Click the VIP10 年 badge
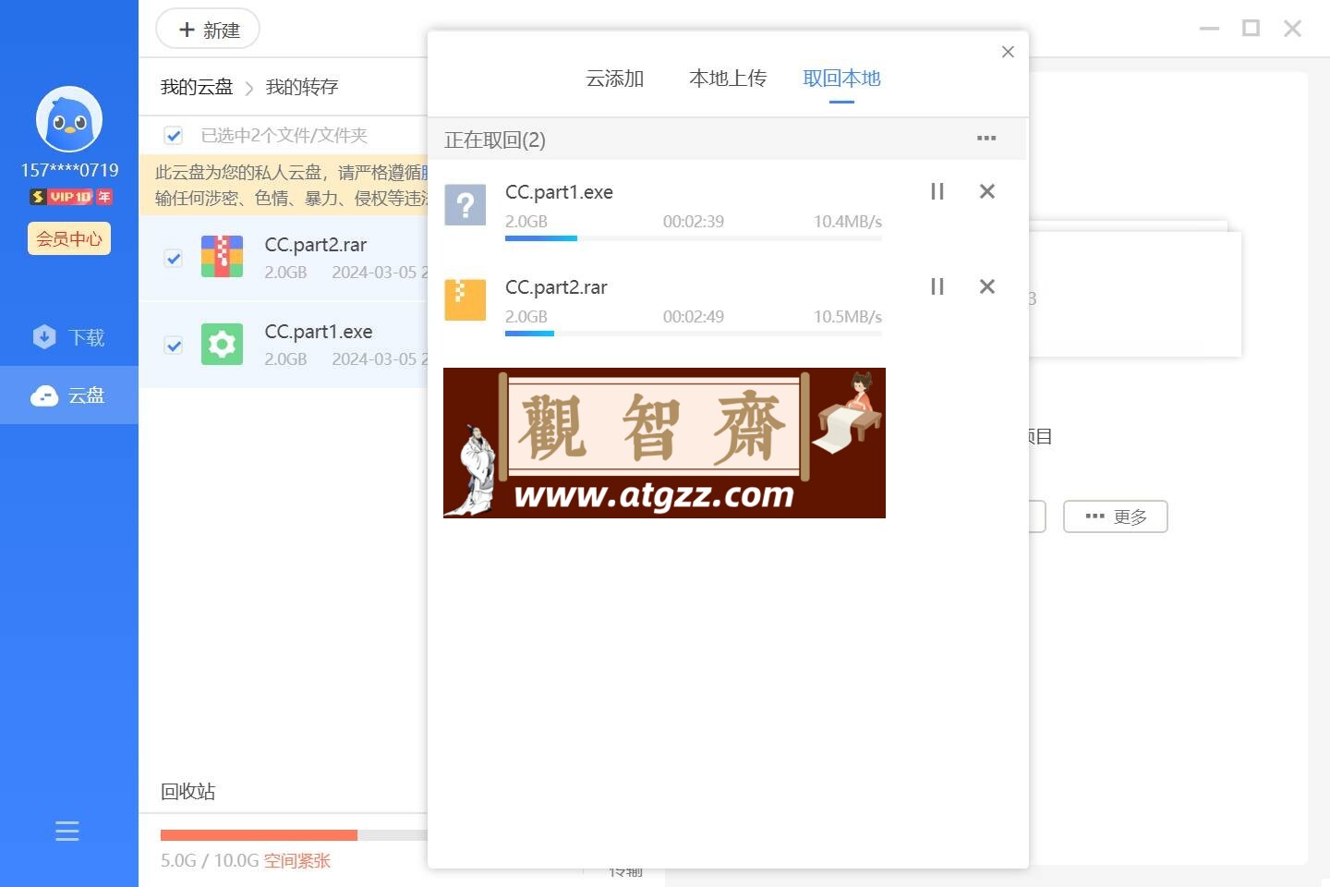1330x887 pixels. [x=71, y=197]
